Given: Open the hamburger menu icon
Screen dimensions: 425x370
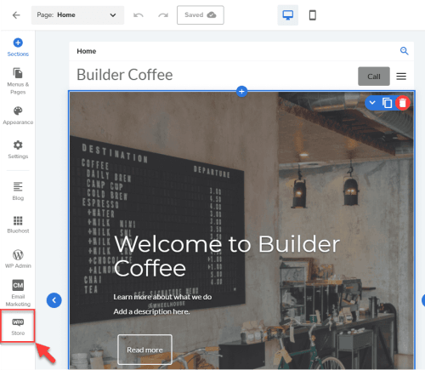Looking at the screenshot, I should click(x=401, y=77).
